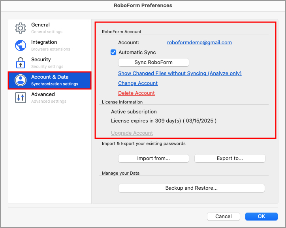This screenshot has height=228, width=286.
Task: Click the 'RoboForm Account' section heading
Action: pyautogui.click(x=122, y=32)
